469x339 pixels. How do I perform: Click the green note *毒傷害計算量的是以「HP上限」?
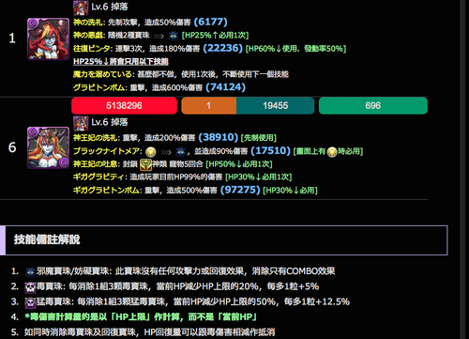(x=141, y=316)
